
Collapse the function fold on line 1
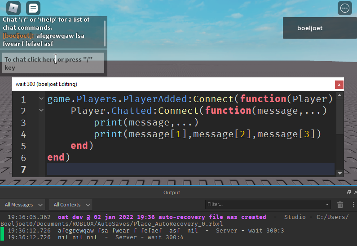pos(41,99)
